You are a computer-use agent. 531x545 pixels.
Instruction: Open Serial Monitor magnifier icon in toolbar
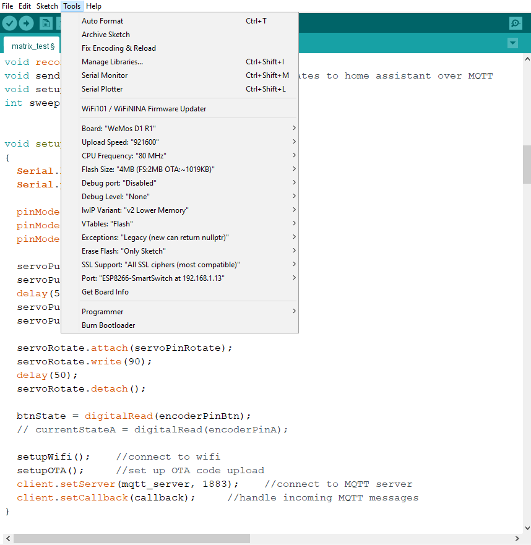coord(516,24)
